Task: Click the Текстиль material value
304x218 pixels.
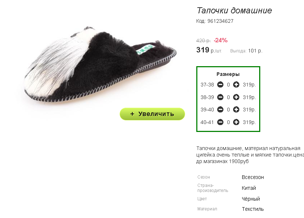Action: (253, 209)
